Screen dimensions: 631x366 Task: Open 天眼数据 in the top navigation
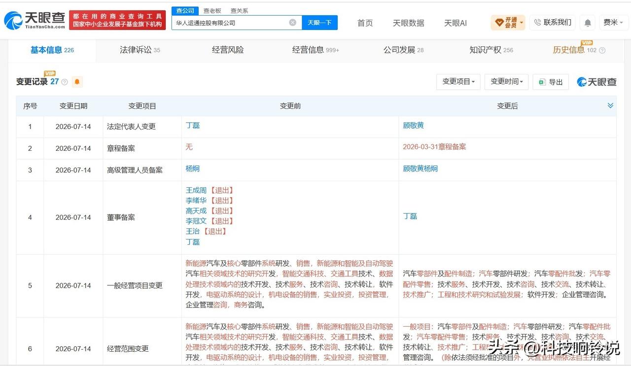point(409,23)
